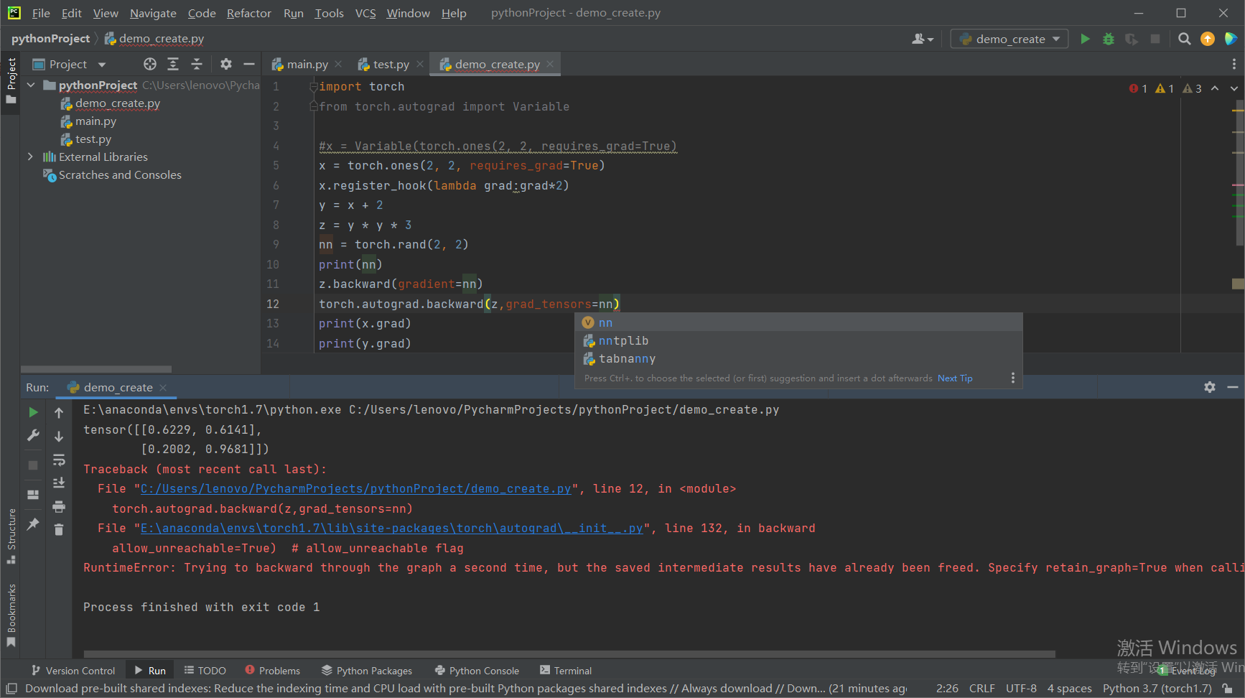This screenshot has width=1245, height=698.
Task: Open editor tabs more-options menu
Action: (1234, 64)
